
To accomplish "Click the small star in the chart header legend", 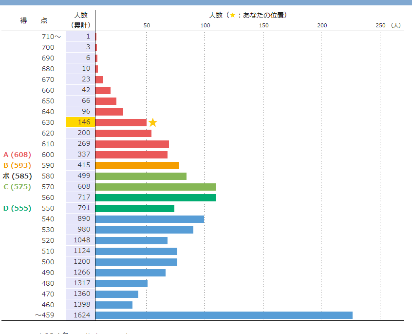I will point(233,16).
